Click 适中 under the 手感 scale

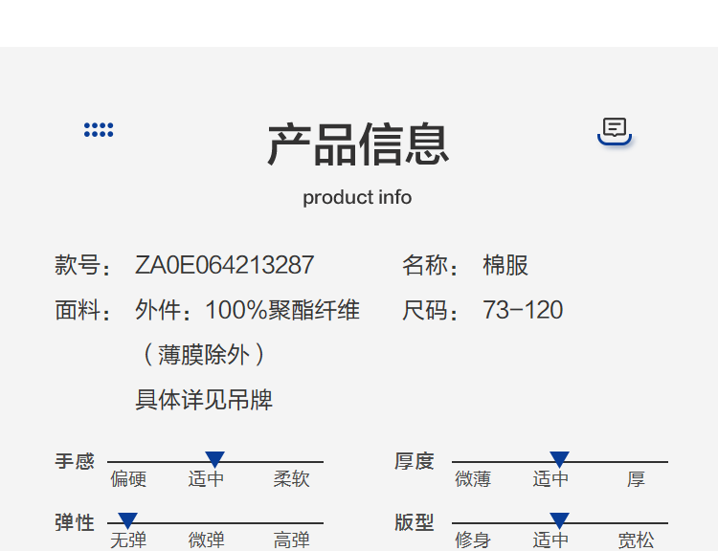click(206, 479)
